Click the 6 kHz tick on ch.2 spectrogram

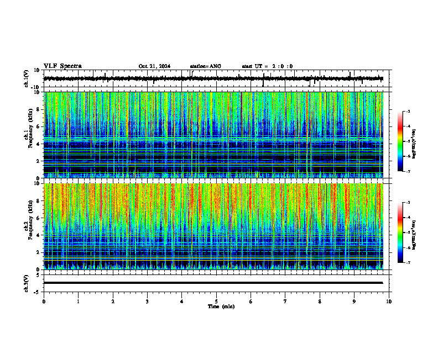pos(39,218)
